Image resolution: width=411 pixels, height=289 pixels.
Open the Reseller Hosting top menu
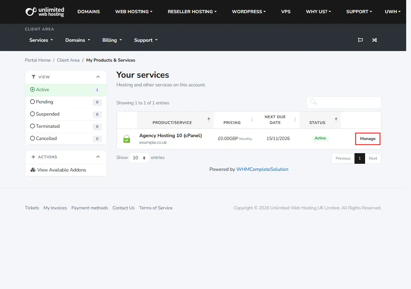[x=192, y=12]
